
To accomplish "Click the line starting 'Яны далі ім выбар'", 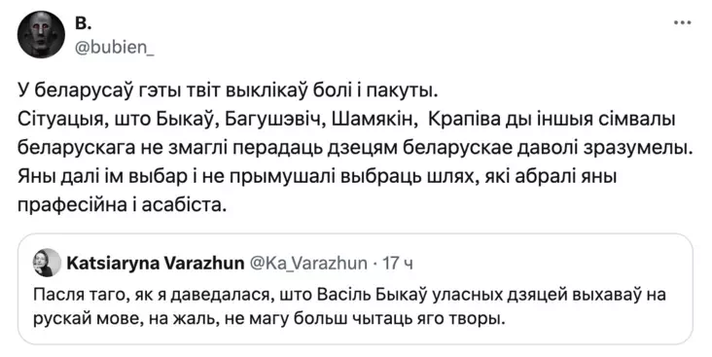I will coord(317,177).
